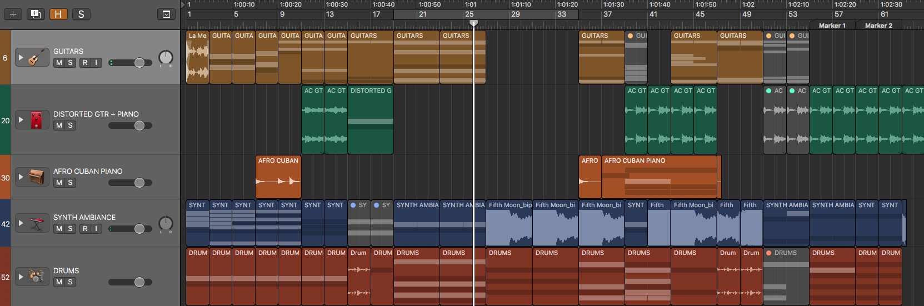Solo the DISTORTED GTR + PIANO track
The width and height of the screenshot is (924, 306).
click(x=70, y=126)
